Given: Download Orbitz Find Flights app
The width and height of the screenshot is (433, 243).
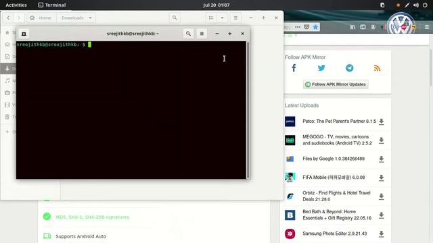Looking at the screenshot, I should [x=382, y=196].
